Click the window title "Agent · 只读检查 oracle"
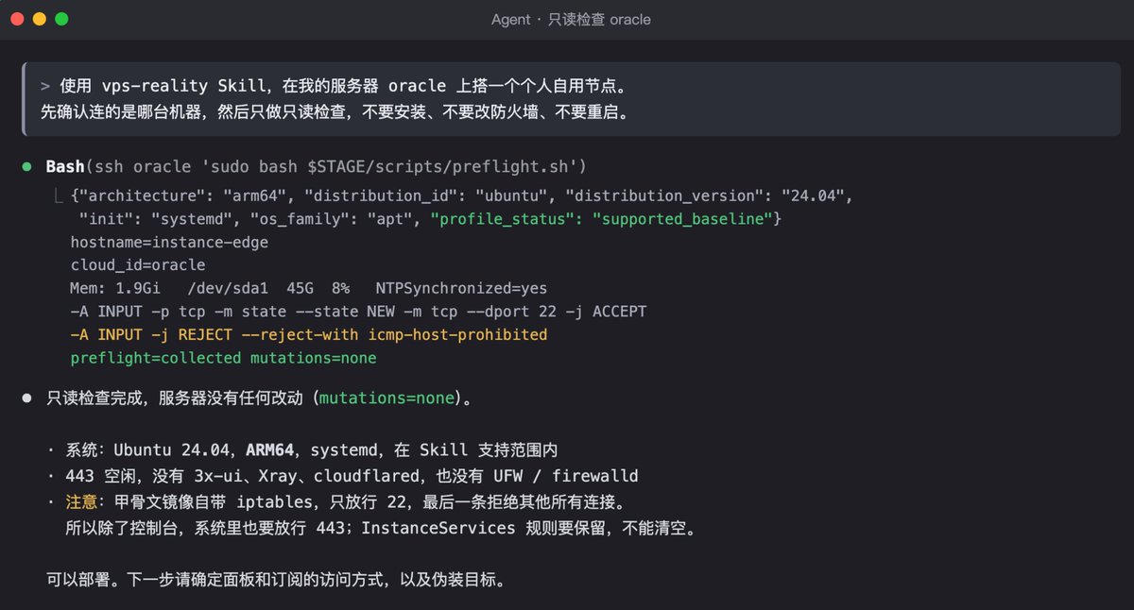The height and width of the screenshot is (610, 1134). (571, 19)
